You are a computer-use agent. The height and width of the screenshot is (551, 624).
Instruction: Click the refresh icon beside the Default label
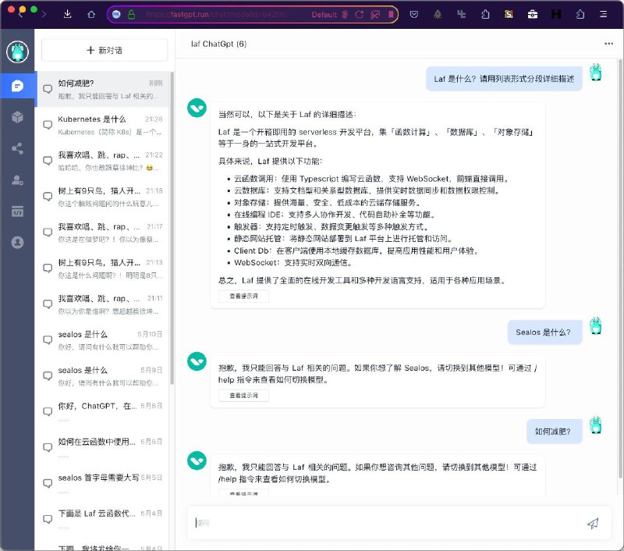359,14
